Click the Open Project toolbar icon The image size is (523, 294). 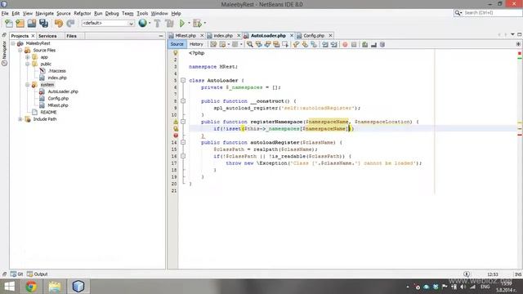tap(32, 24)
